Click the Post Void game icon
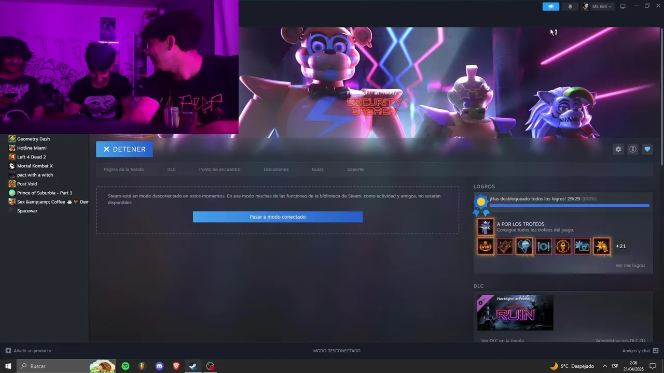This screenshot has width=664, height=373. (x=12, y=184)
